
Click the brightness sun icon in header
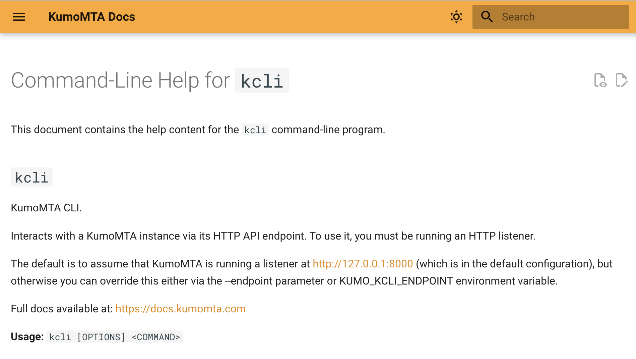pyautogui.click(x=456, y=16)
